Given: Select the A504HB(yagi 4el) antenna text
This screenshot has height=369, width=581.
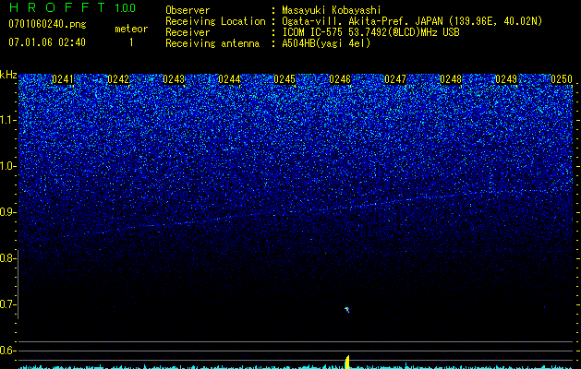Looking at the screenshot, I should pyautogui.click(x=326, y=43).
